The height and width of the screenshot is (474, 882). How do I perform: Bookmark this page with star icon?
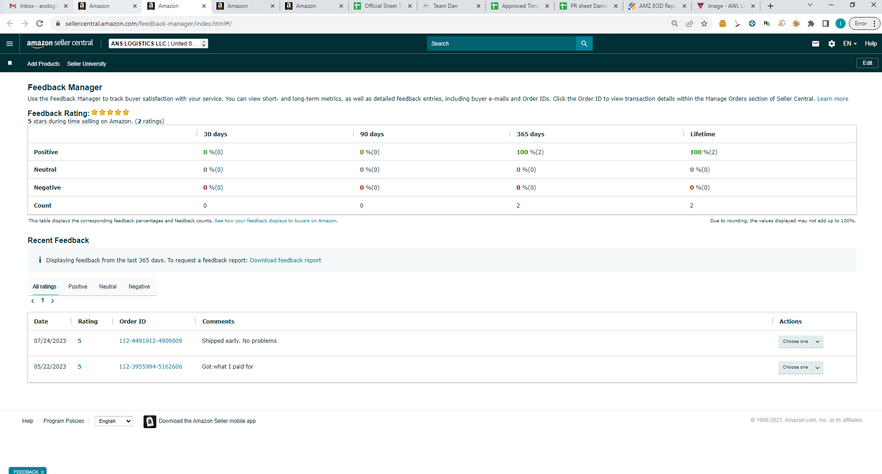point(704,23)
